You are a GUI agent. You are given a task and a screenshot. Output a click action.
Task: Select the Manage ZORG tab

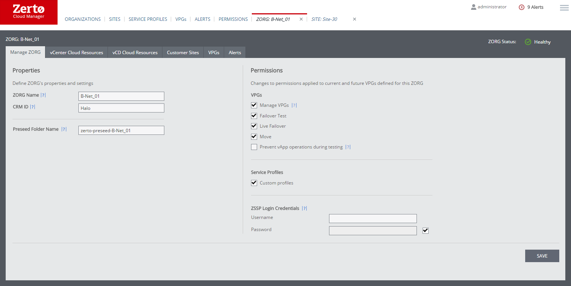point(25,52)
